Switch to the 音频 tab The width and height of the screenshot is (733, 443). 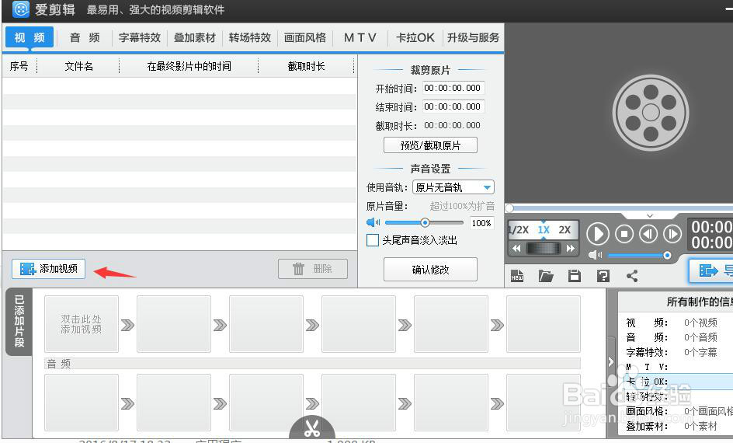[x=85, y=37]
